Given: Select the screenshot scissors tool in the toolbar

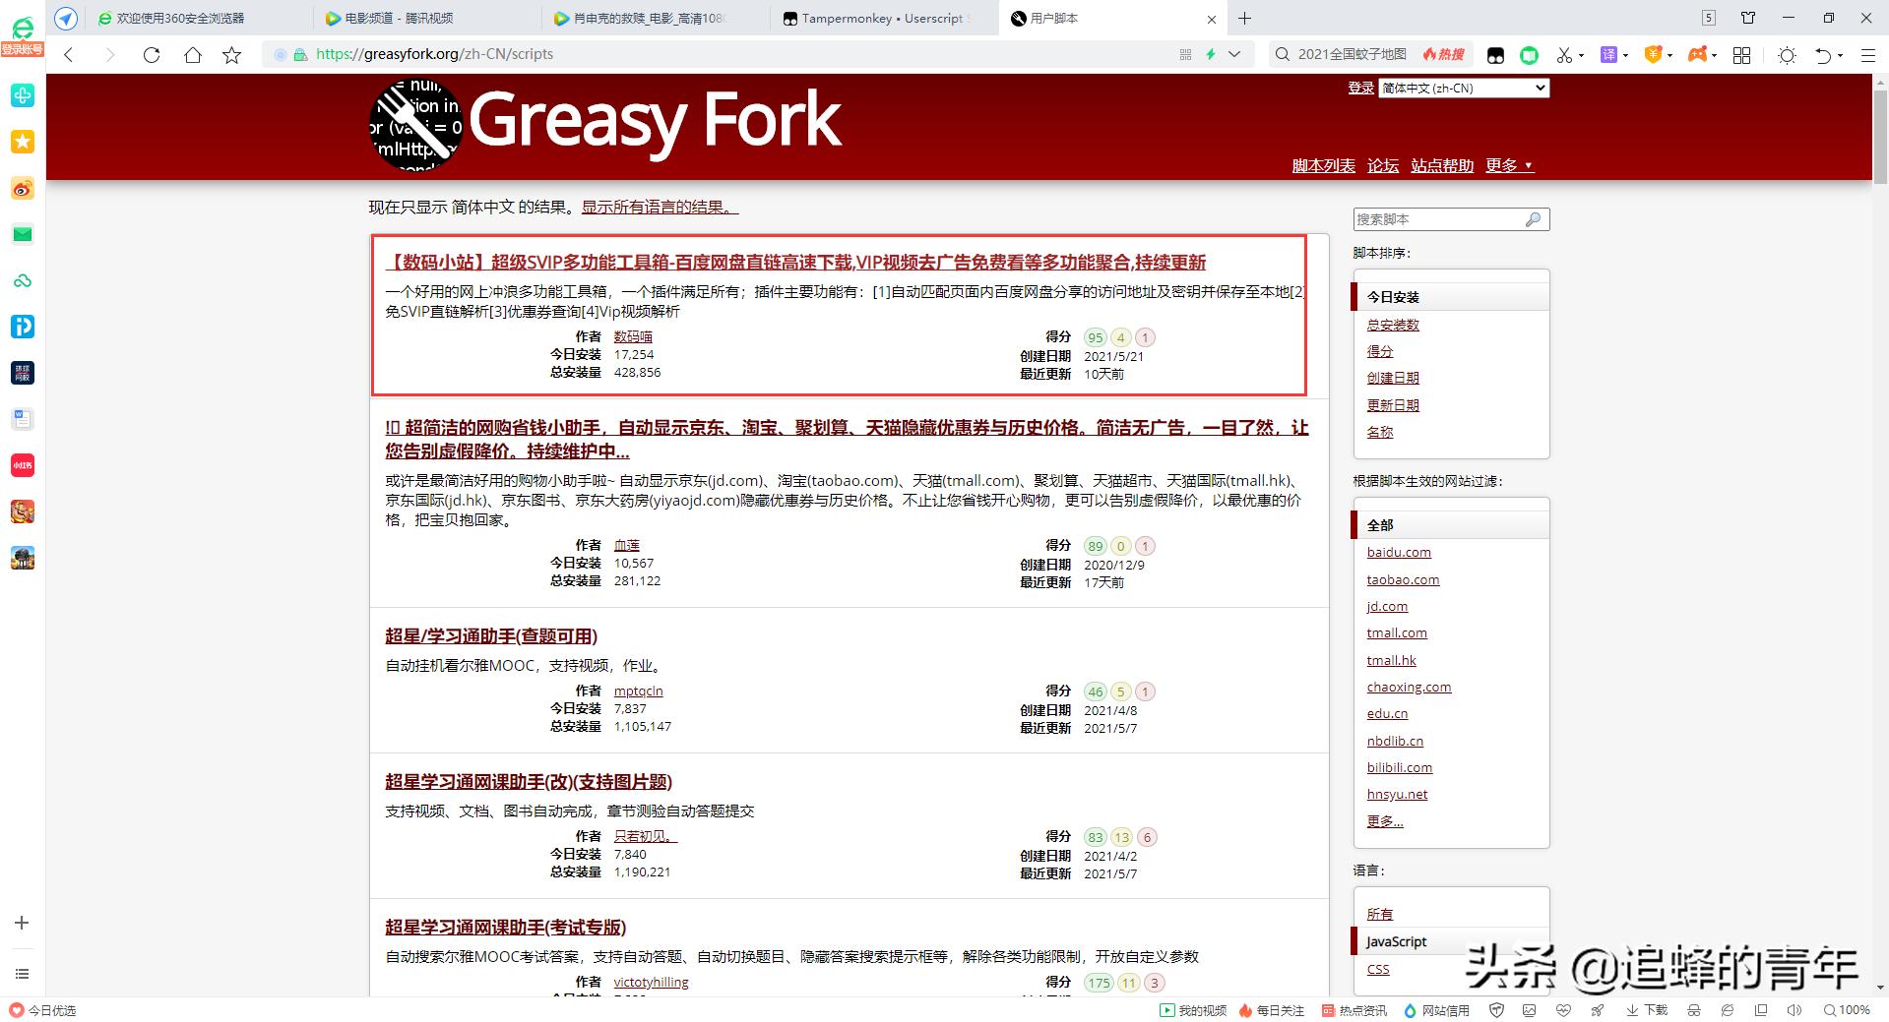Looking at the screenshot, I should [1564, 55].
